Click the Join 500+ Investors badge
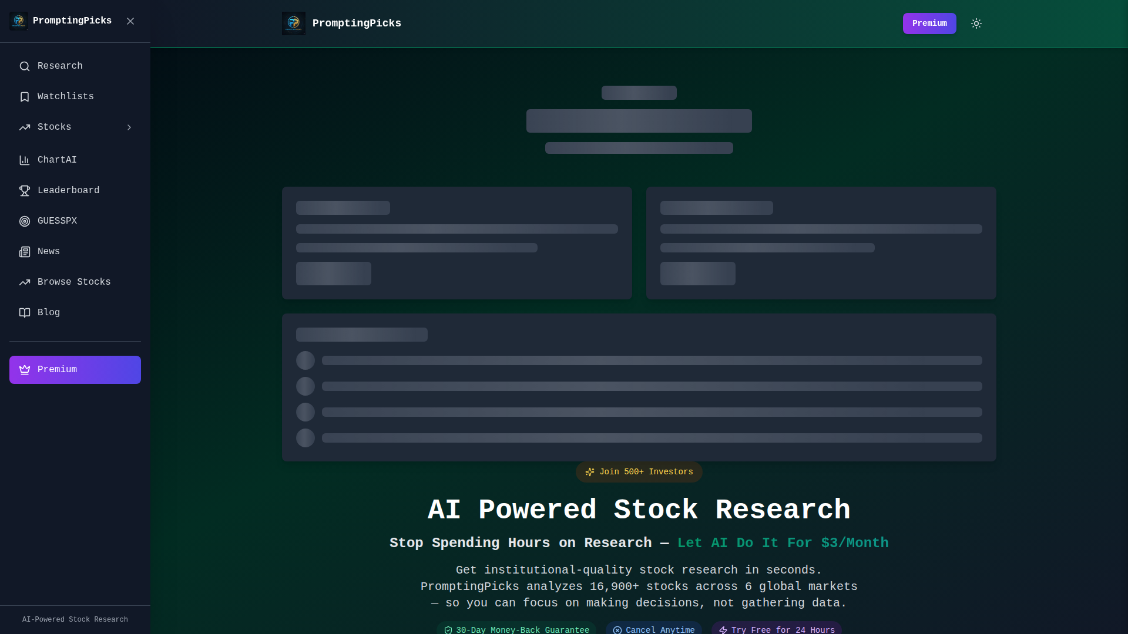1128x634 pixels. [639, 472]
